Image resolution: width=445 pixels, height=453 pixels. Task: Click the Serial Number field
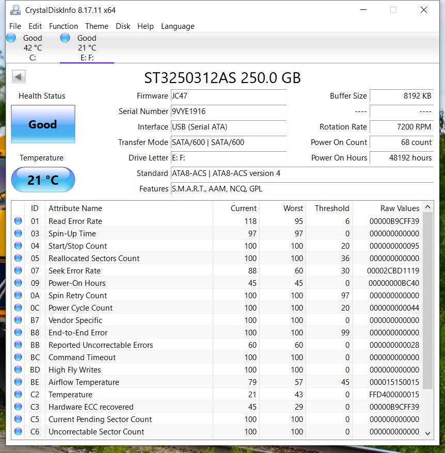tap(228, 111)
